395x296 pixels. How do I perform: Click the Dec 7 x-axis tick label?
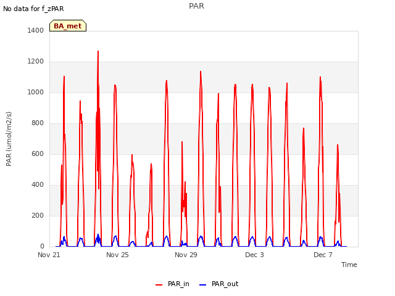323,255
